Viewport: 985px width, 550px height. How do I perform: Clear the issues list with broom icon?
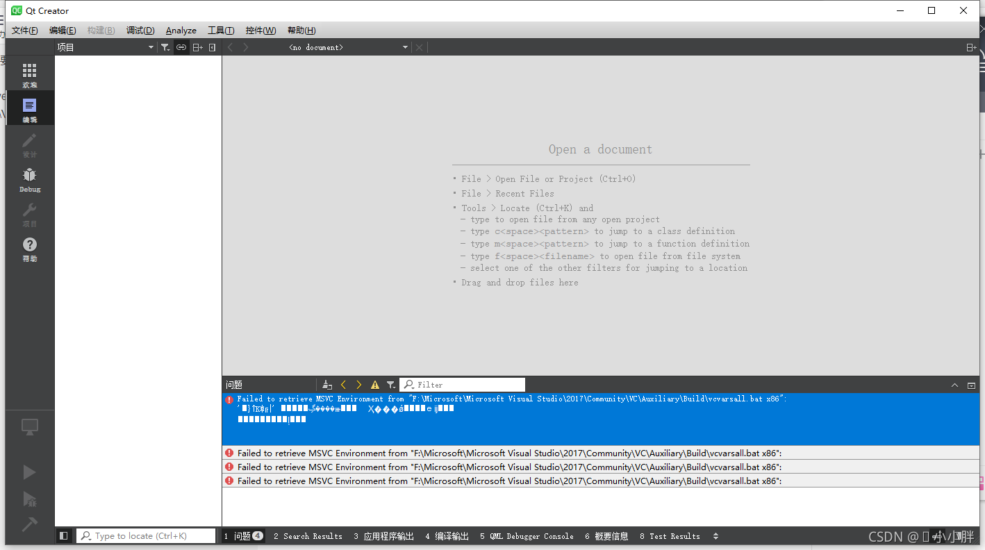[x=327, y=385]
